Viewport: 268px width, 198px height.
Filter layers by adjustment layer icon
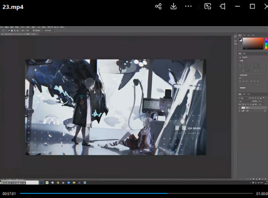253,98
